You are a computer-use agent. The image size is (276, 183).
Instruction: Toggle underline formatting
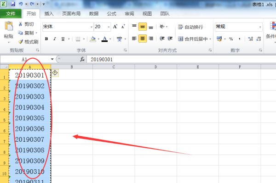(63, 39)
